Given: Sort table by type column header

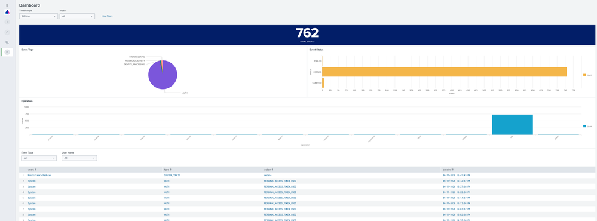Looking at the screenshot, I should pyautogui.click(x=167, y=169).
